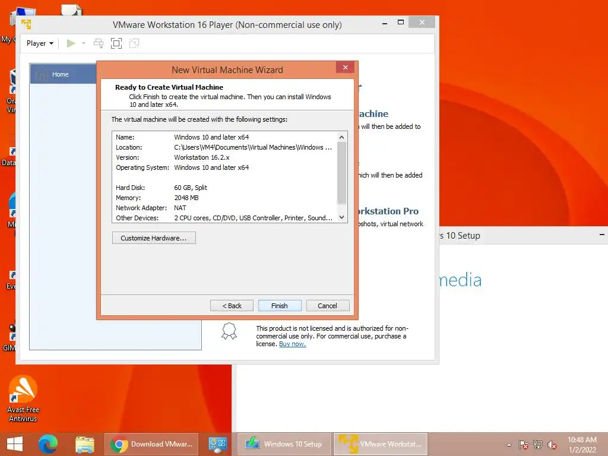608x456 pixels.
Task: Click the Unity mode toolbar icon
Action: coord(134,43)
